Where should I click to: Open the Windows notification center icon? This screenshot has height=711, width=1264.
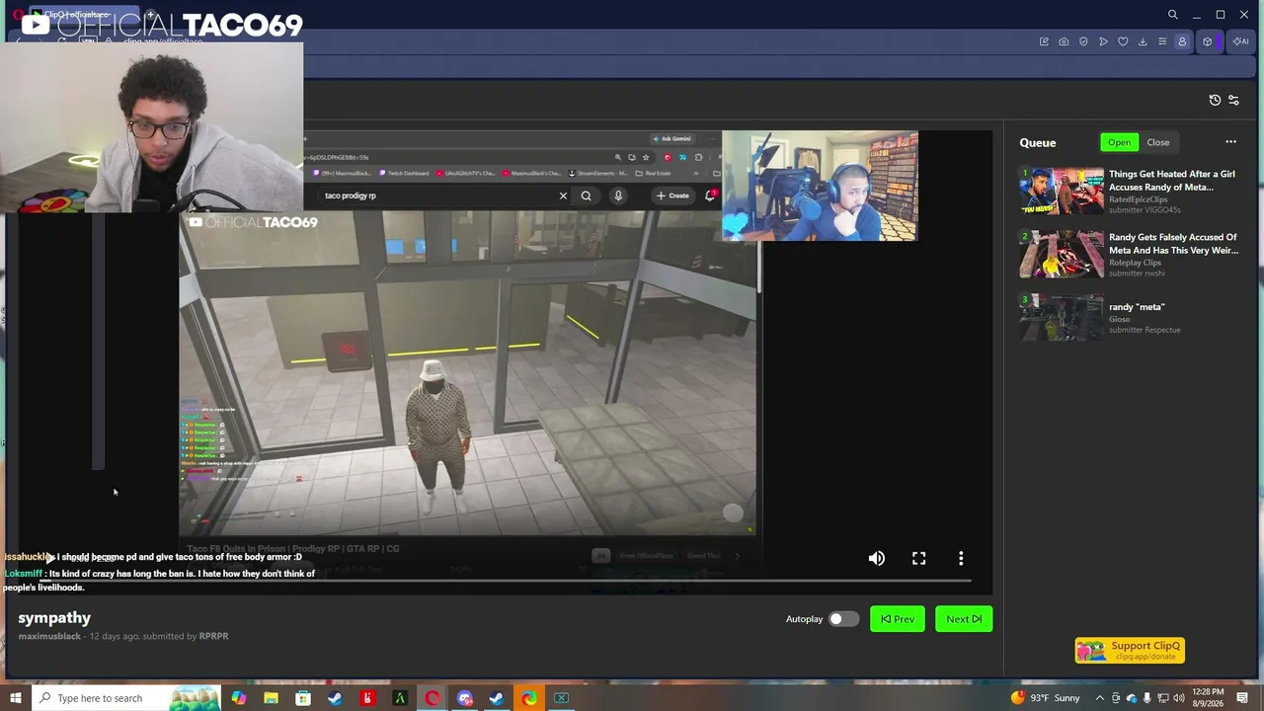tap(1242, 698)
